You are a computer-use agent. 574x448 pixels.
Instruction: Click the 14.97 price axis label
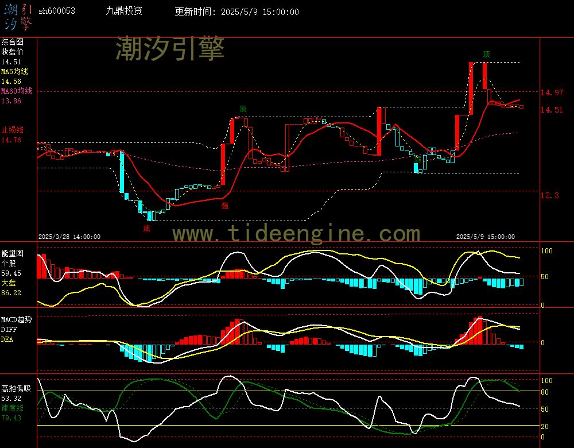coord(552,92)
